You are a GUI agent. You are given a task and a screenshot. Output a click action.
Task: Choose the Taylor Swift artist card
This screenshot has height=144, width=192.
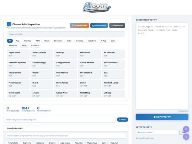[18, 54]
